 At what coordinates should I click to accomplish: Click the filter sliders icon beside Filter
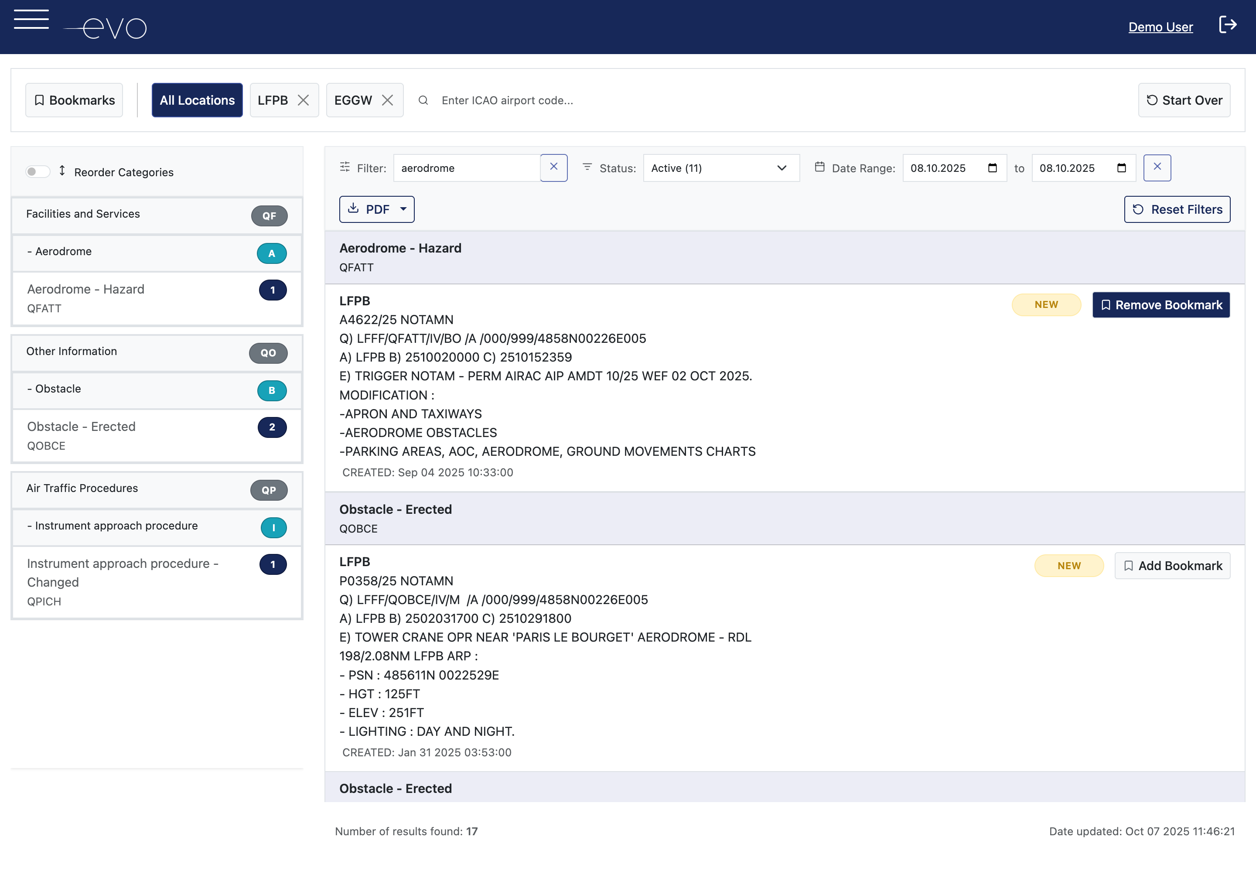tap(346, 167)
